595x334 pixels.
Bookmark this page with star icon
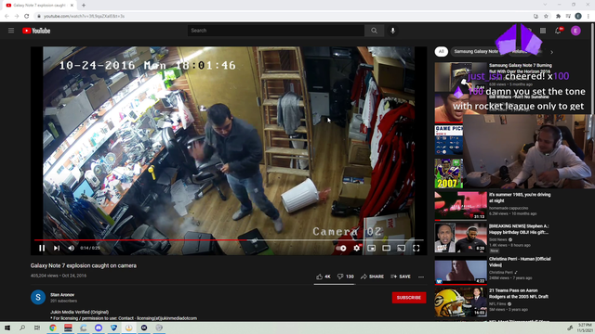pyautogui.click(x=546, y=16)
